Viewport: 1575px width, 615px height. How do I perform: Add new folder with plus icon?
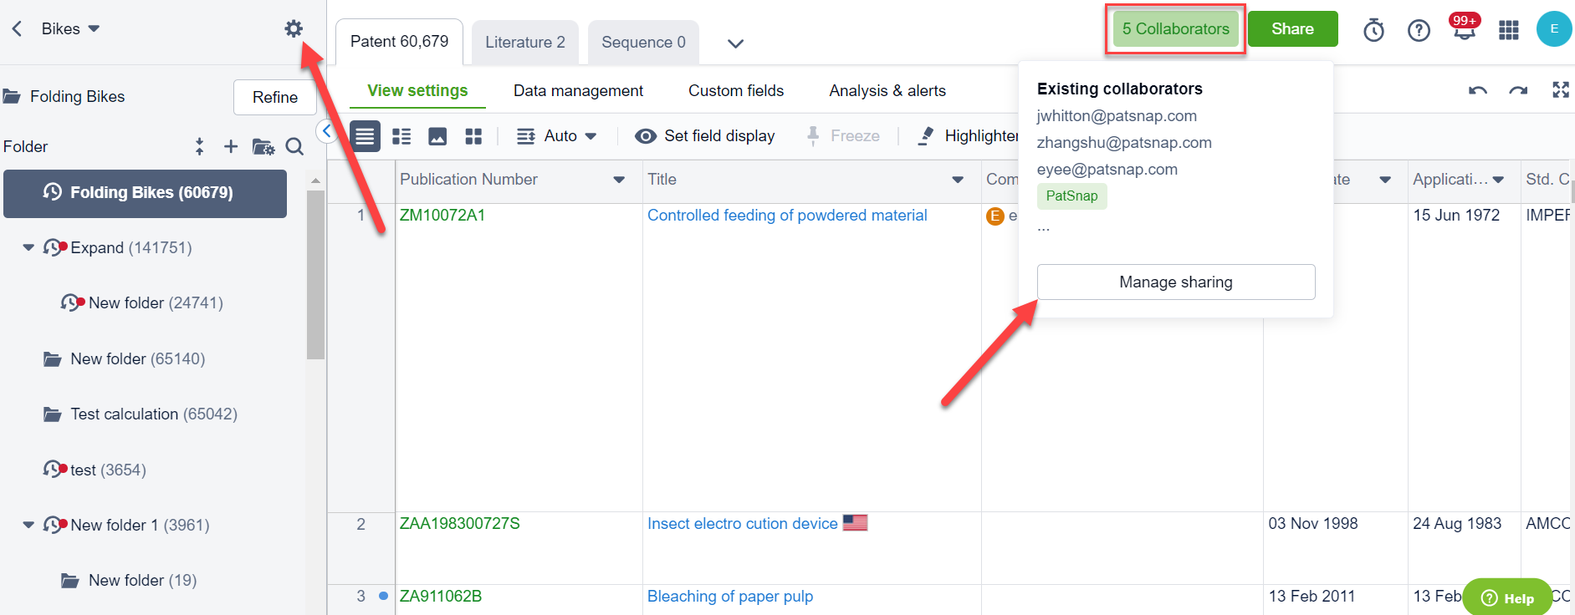(x=231, y=147)
